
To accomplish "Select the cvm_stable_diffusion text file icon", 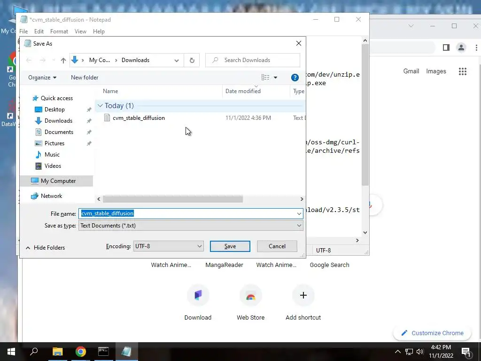I will coord(107,118).
